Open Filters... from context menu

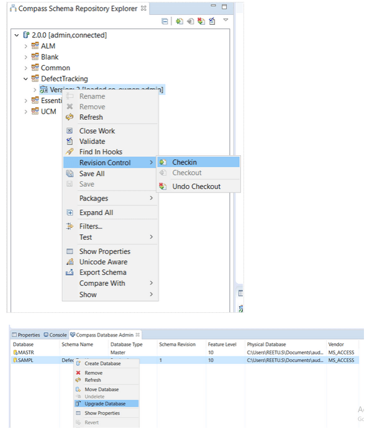(111, 227)
